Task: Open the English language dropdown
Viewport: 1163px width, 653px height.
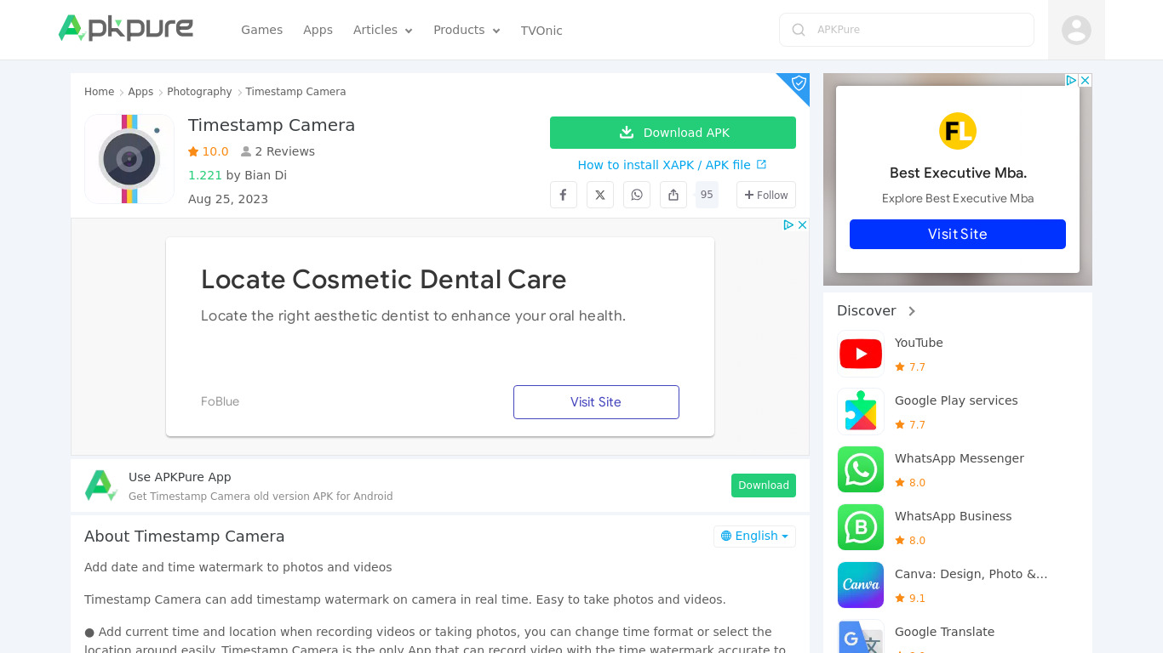Action: pyautogui.click(x=754, y=536)
